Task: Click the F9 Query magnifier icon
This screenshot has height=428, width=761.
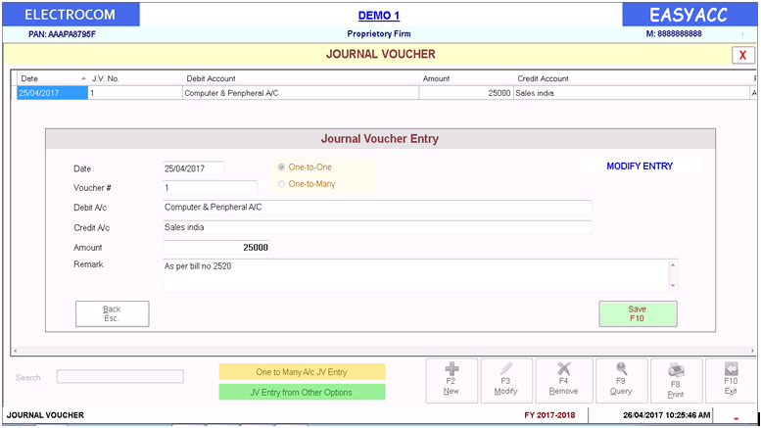Action: [x=621, y=369]
